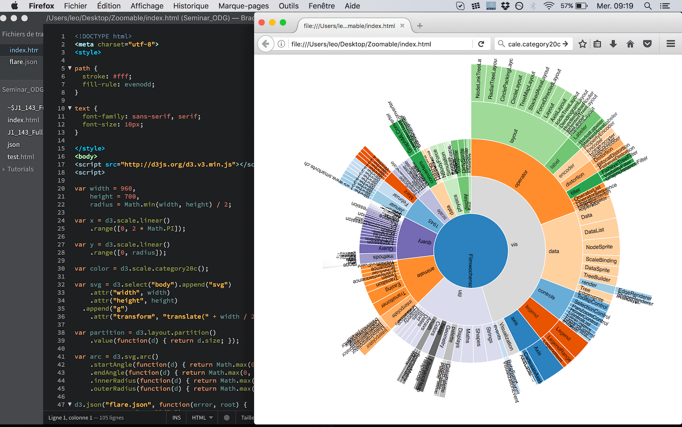The width and height of the screenshot is (682, 427).
Task: Expand the Tutorials folder in sidebar
Action: point(4,169)
